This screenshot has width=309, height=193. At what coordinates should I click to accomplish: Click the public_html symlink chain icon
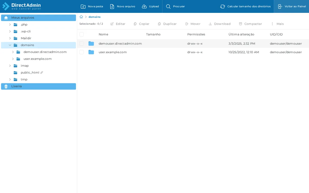pyautogui.click(x=42, y=73)
